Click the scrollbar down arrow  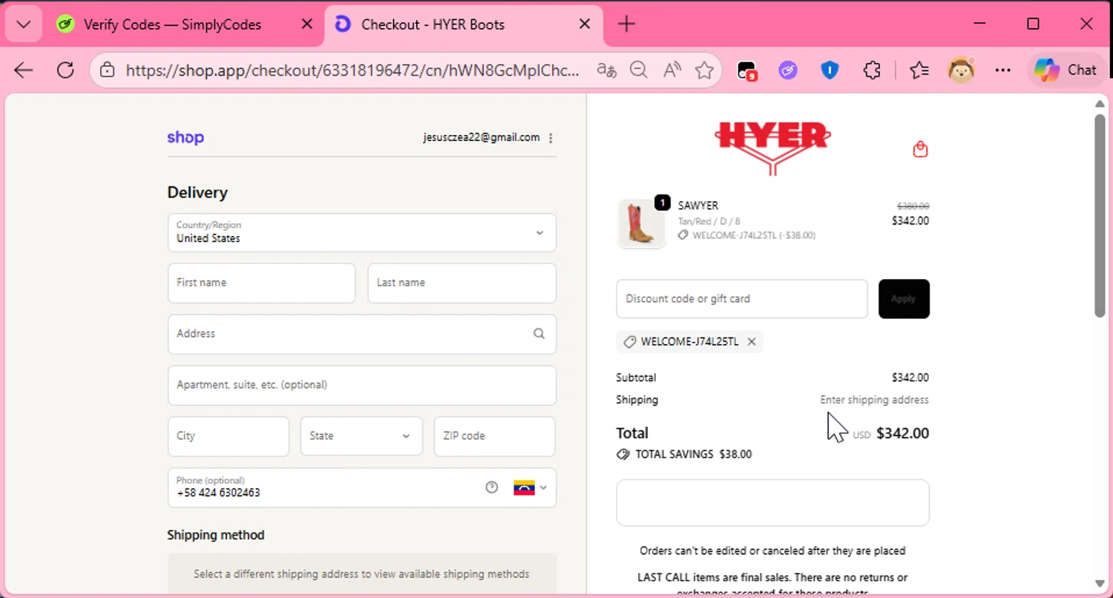(1100, 583)
